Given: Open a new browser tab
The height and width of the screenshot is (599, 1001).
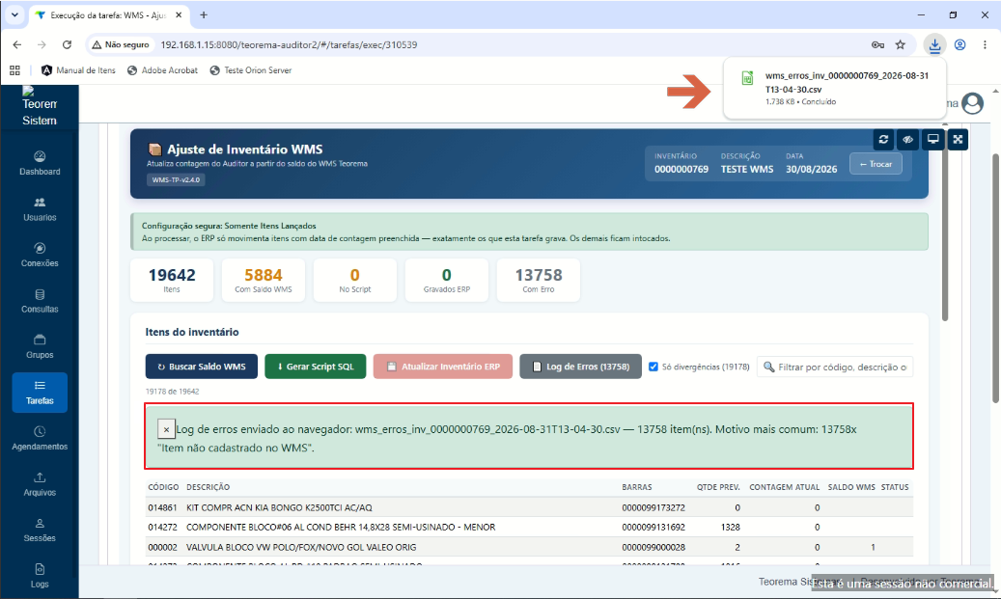Looking at the screenshot, I should (x=204, y=14).
